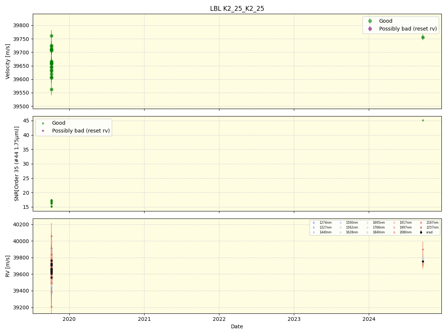Click the 2021 date tick label
This screenshot has width=447, height=335.
coord(144,319)
